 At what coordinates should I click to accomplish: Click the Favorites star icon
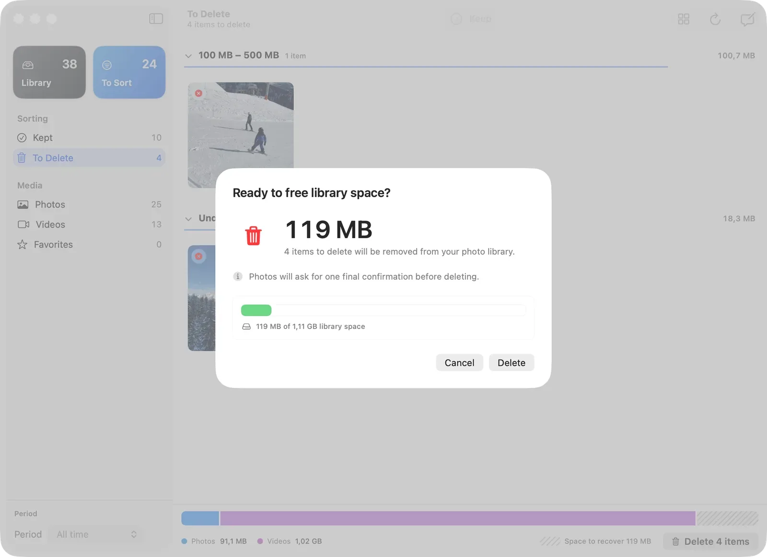(22, 245)
